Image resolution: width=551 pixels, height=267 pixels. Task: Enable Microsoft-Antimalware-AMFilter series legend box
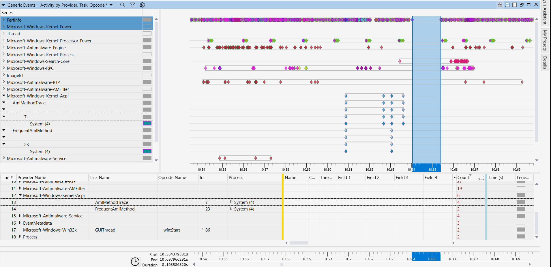[x=147, y=89]
